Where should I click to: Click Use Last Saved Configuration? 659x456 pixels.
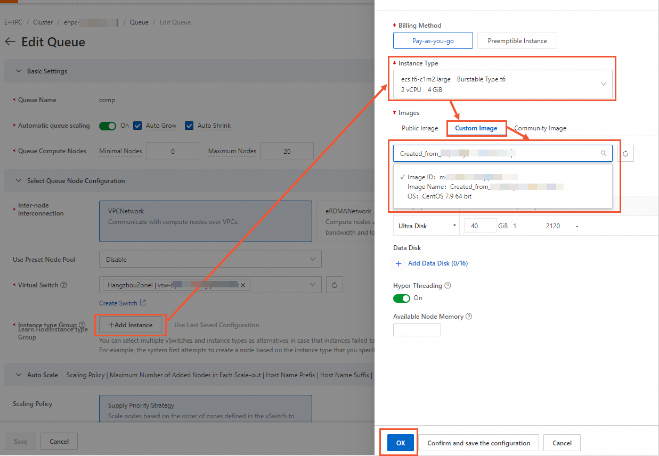click(x=217, y=325)
